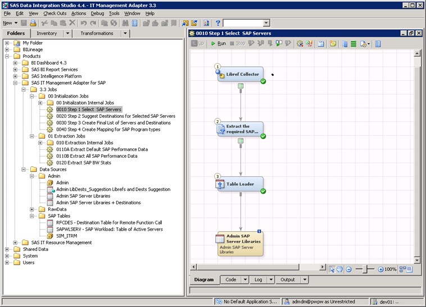
Task: Click the 0120 Extract SAP BW Stats job
Action: 84,163
